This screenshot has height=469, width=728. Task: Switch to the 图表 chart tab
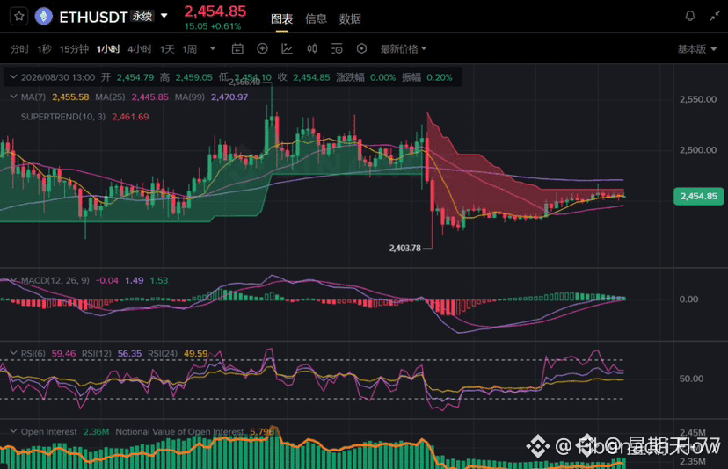[x=282, y=18]
